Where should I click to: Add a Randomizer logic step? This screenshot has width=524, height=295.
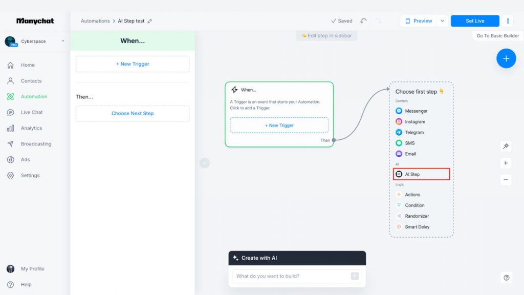pyautogui.click(x=417, y=216)
